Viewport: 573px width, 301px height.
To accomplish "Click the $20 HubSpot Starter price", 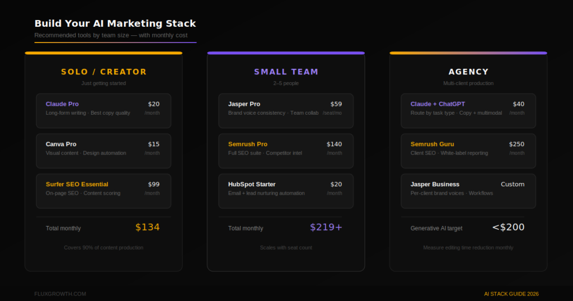I will (x=336, y=185).
